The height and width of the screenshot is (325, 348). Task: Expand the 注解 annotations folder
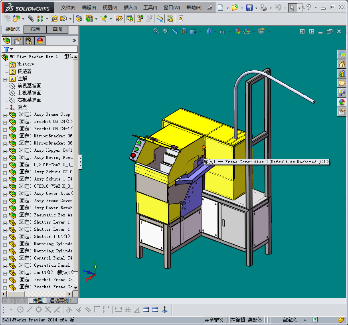5,79
